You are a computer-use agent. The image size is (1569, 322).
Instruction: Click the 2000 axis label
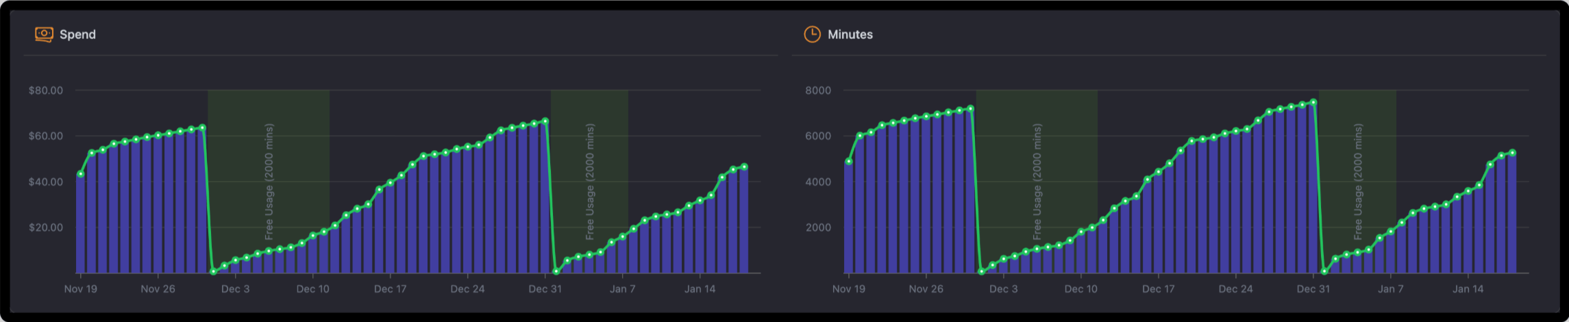[818, 227]
